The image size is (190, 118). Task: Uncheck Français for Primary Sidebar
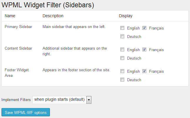pos(144,28)
